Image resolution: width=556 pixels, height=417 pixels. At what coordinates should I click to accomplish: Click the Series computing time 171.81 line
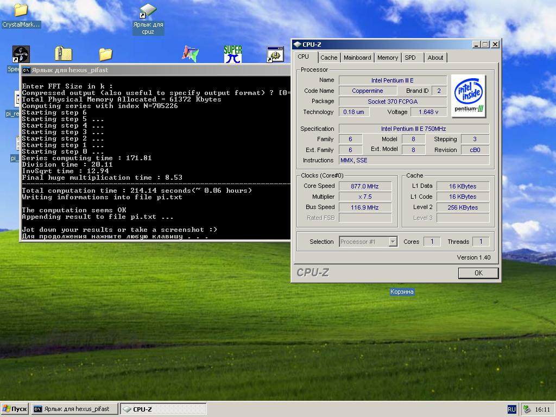tap(87, 158)
